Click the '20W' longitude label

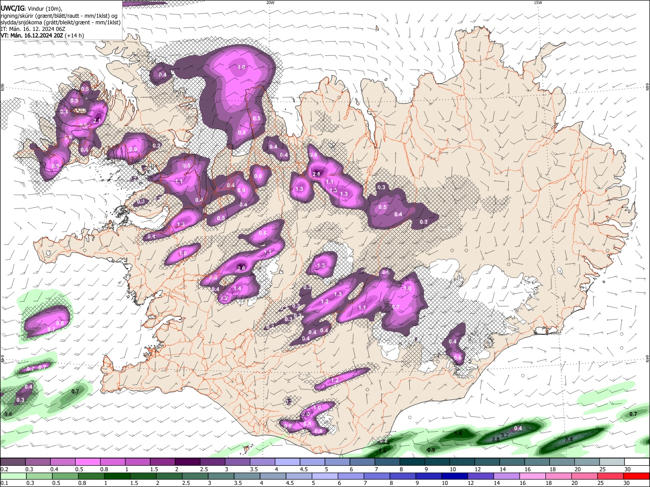pyautogui.click(x=270, y=3)
